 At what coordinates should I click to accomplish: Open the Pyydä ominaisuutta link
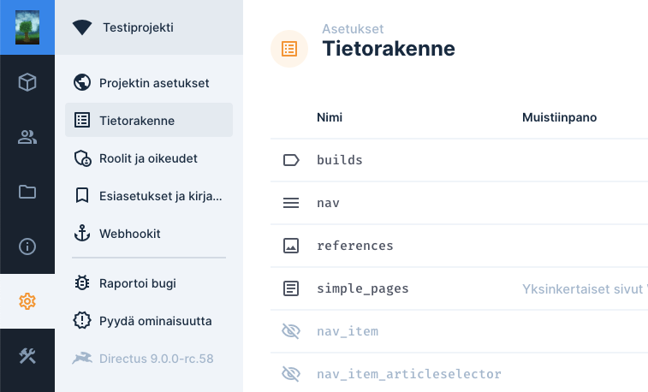(149, 321)
